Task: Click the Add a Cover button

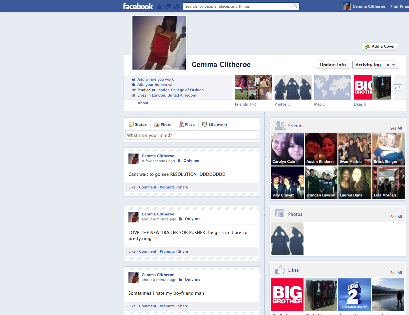Action: [x=380, y=46]
